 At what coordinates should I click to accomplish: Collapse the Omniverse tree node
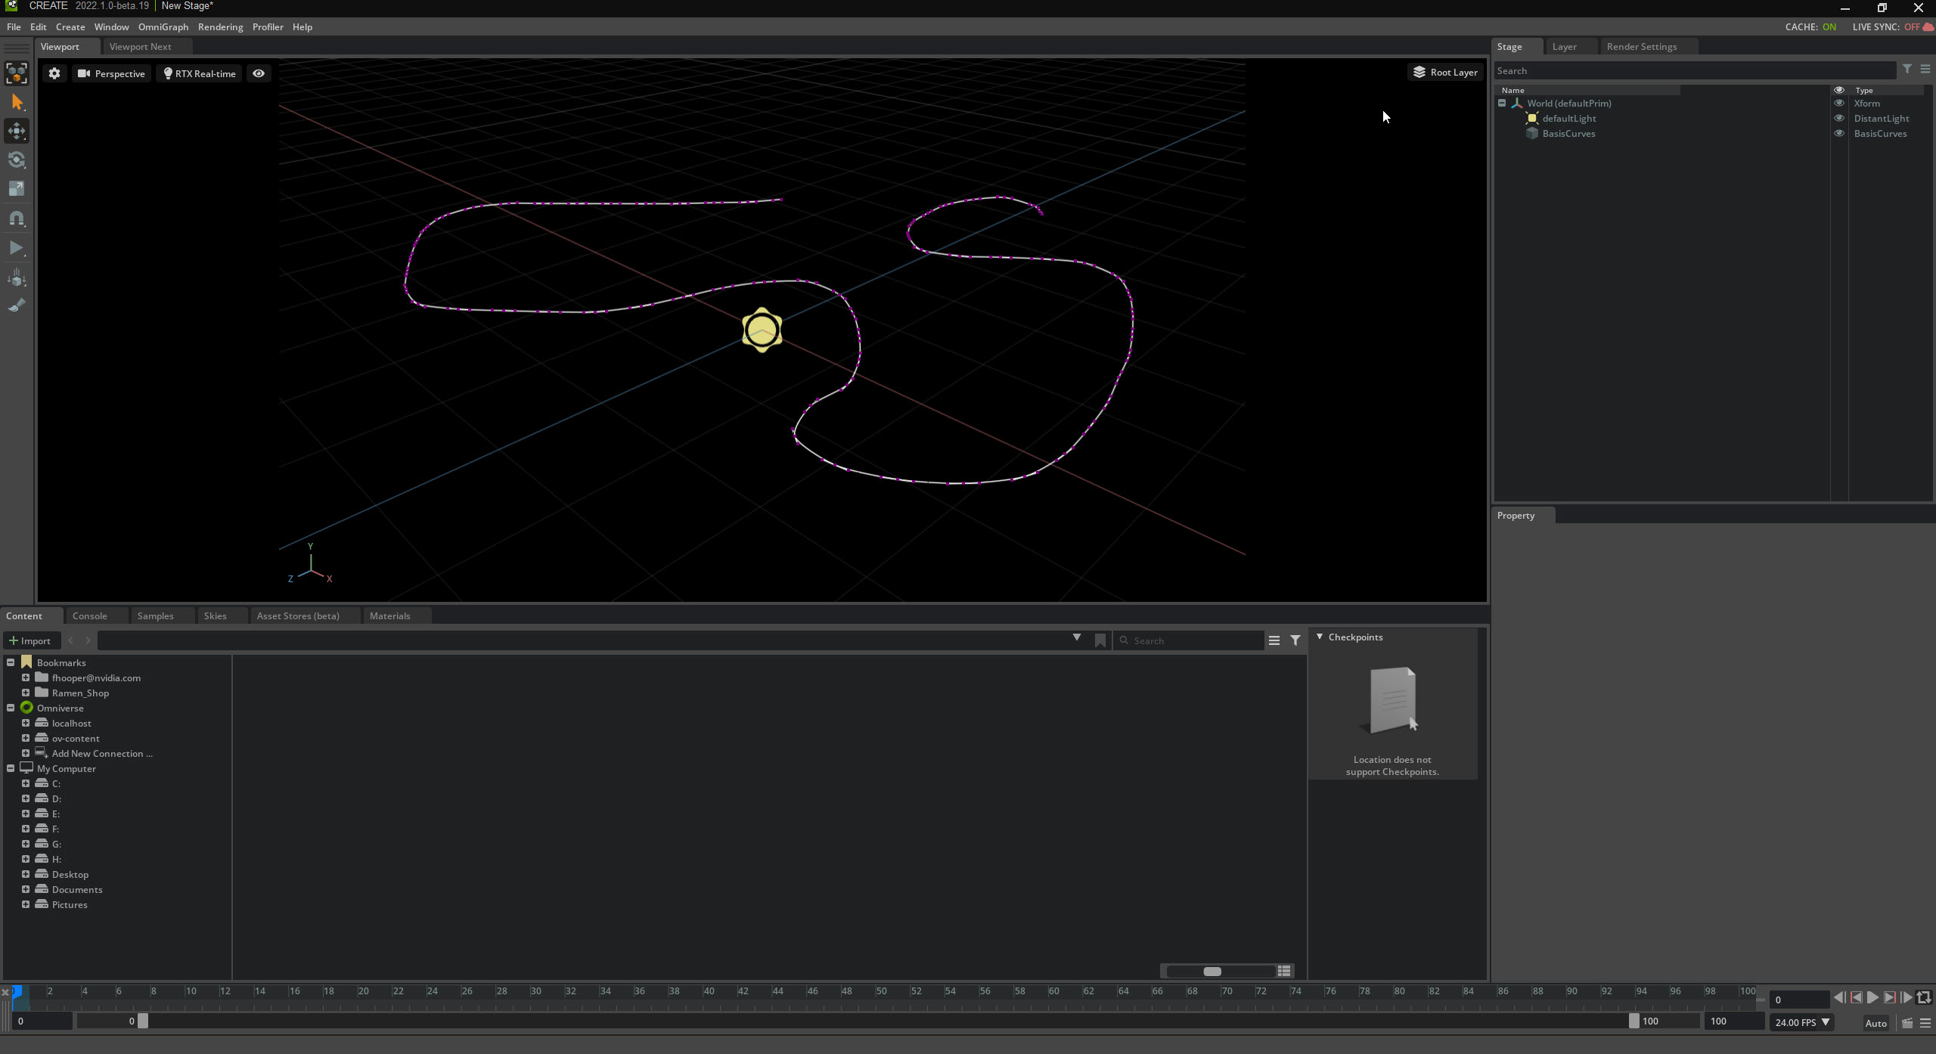point(11,708)
